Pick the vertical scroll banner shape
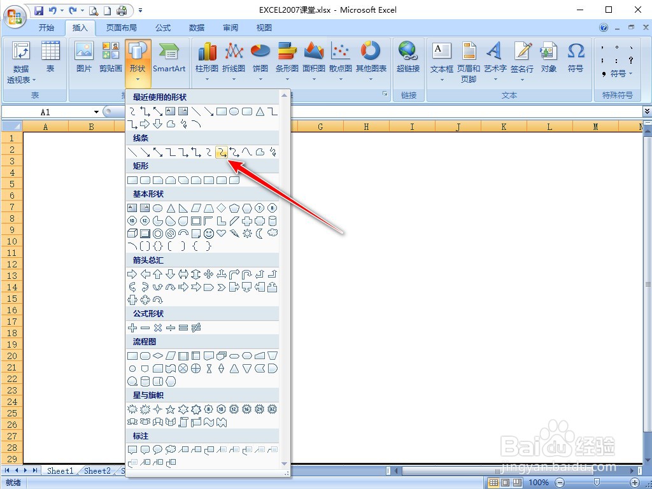Screen dimensions: 652x489 tap(183, 423)
